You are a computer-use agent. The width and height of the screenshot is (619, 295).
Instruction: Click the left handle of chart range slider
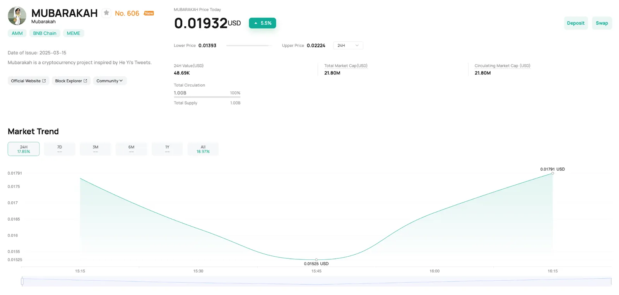22,281
